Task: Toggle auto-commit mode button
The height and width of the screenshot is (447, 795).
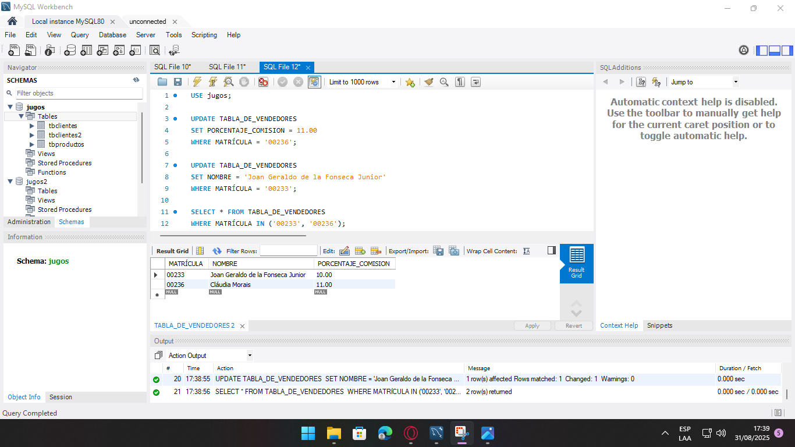Action: 314,82
